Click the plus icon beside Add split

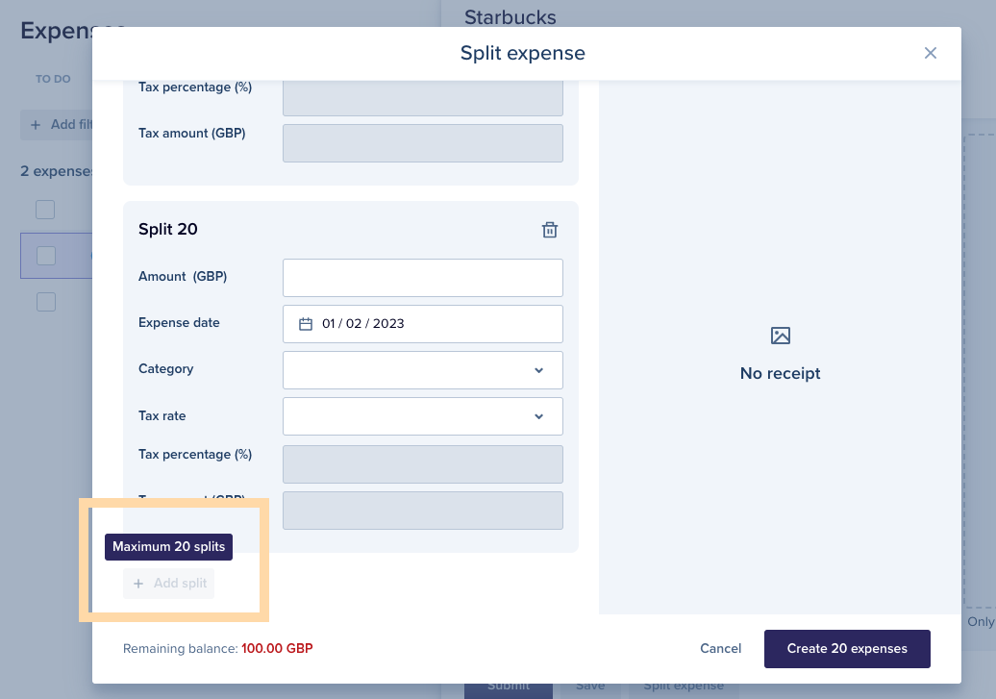click(138, 584)
